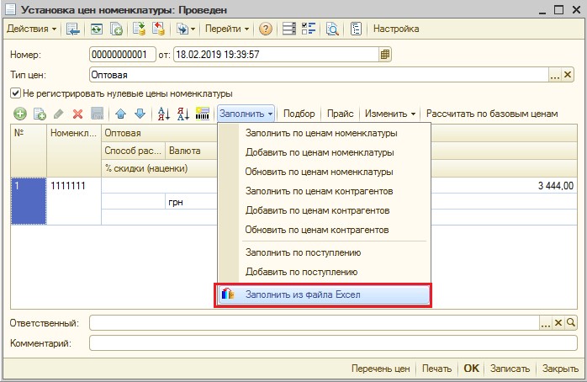
Task: Click the Записать button
Action: coord(510,369)
